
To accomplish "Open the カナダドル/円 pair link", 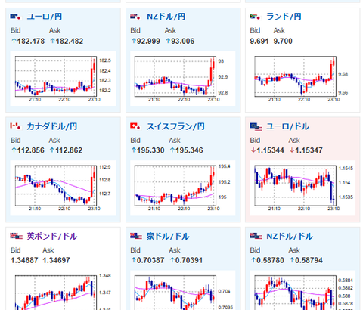I will [52, 126].
